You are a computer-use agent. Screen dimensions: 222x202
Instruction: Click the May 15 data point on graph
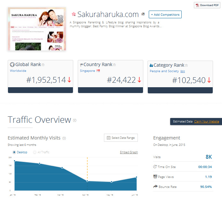pos(112,182)
